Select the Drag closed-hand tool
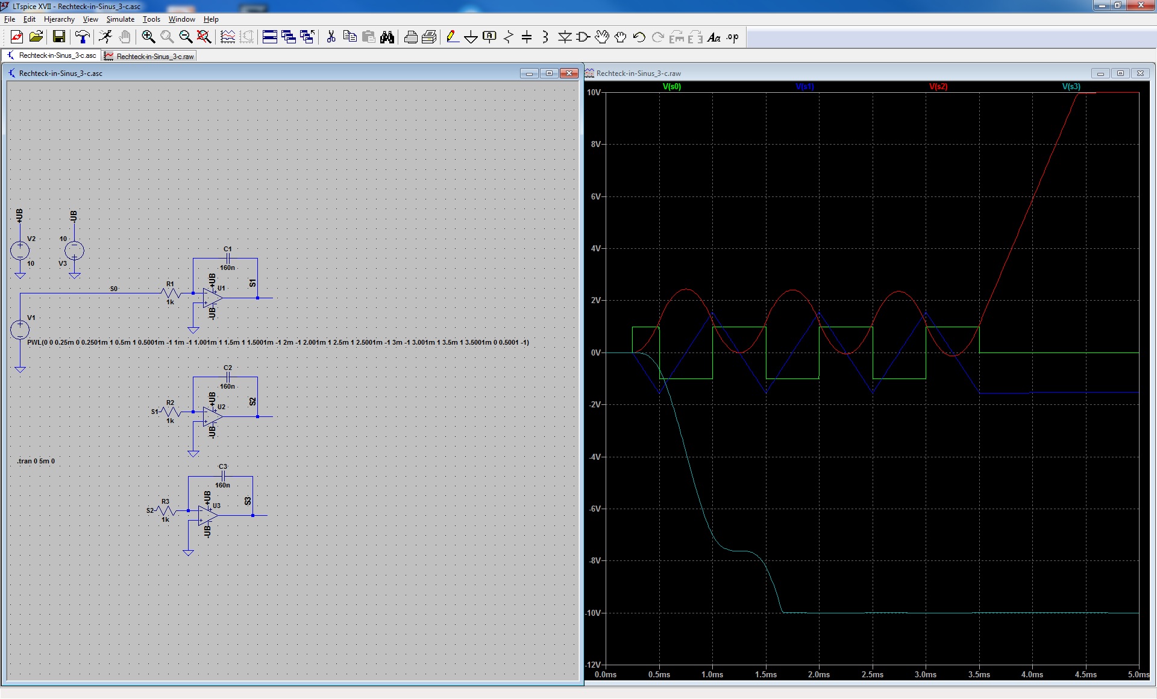The height and width of the screenshot is (699, 1157). (x=620, y=37)
